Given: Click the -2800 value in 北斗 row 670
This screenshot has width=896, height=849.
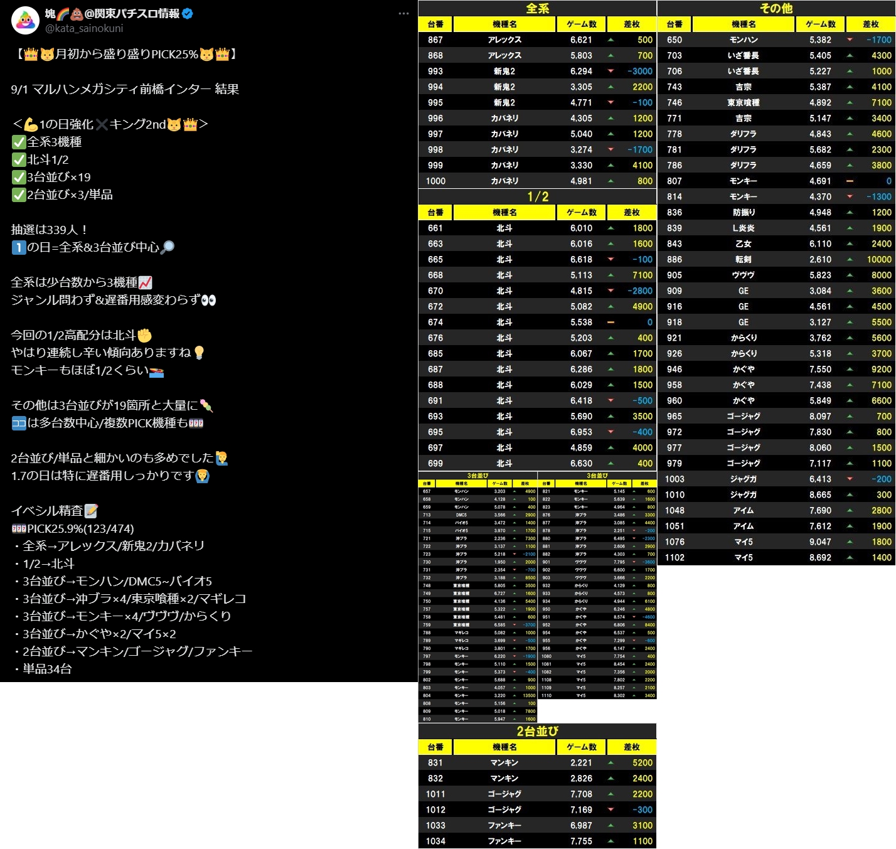Looking at the screenshot, I should [x=640, y=291].
